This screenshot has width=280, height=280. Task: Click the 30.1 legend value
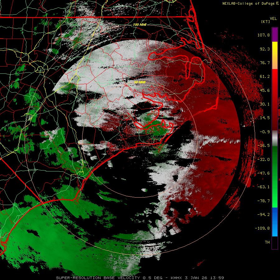coord(265,104)
